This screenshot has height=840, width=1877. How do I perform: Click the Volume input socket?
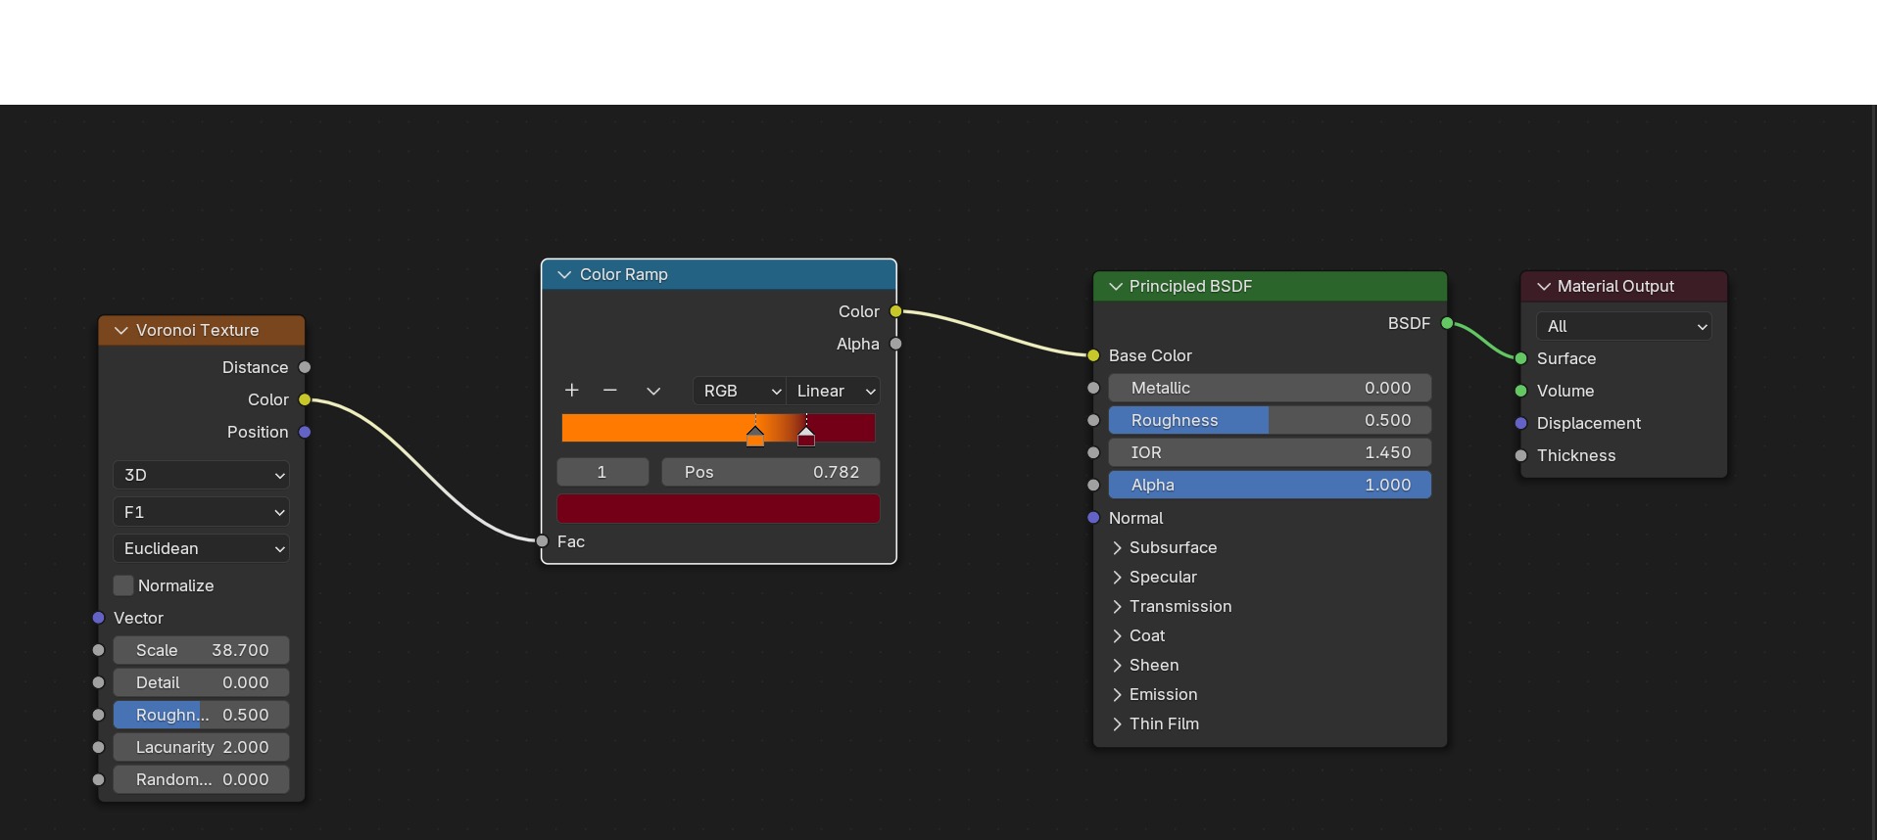1520,391
